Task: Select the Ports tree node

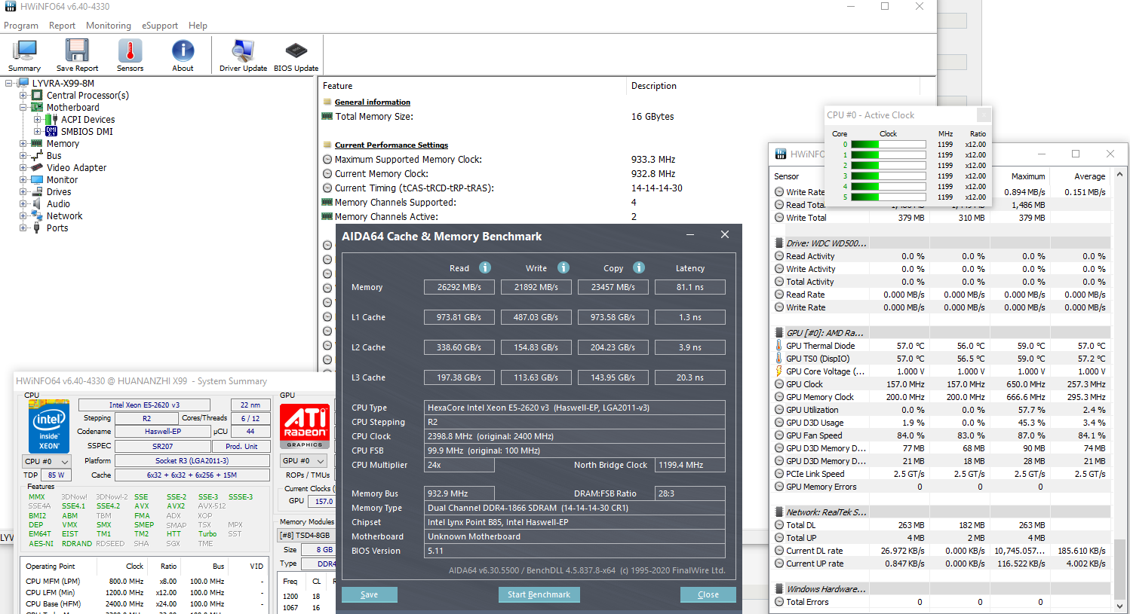Action: [x=57, y=228]
